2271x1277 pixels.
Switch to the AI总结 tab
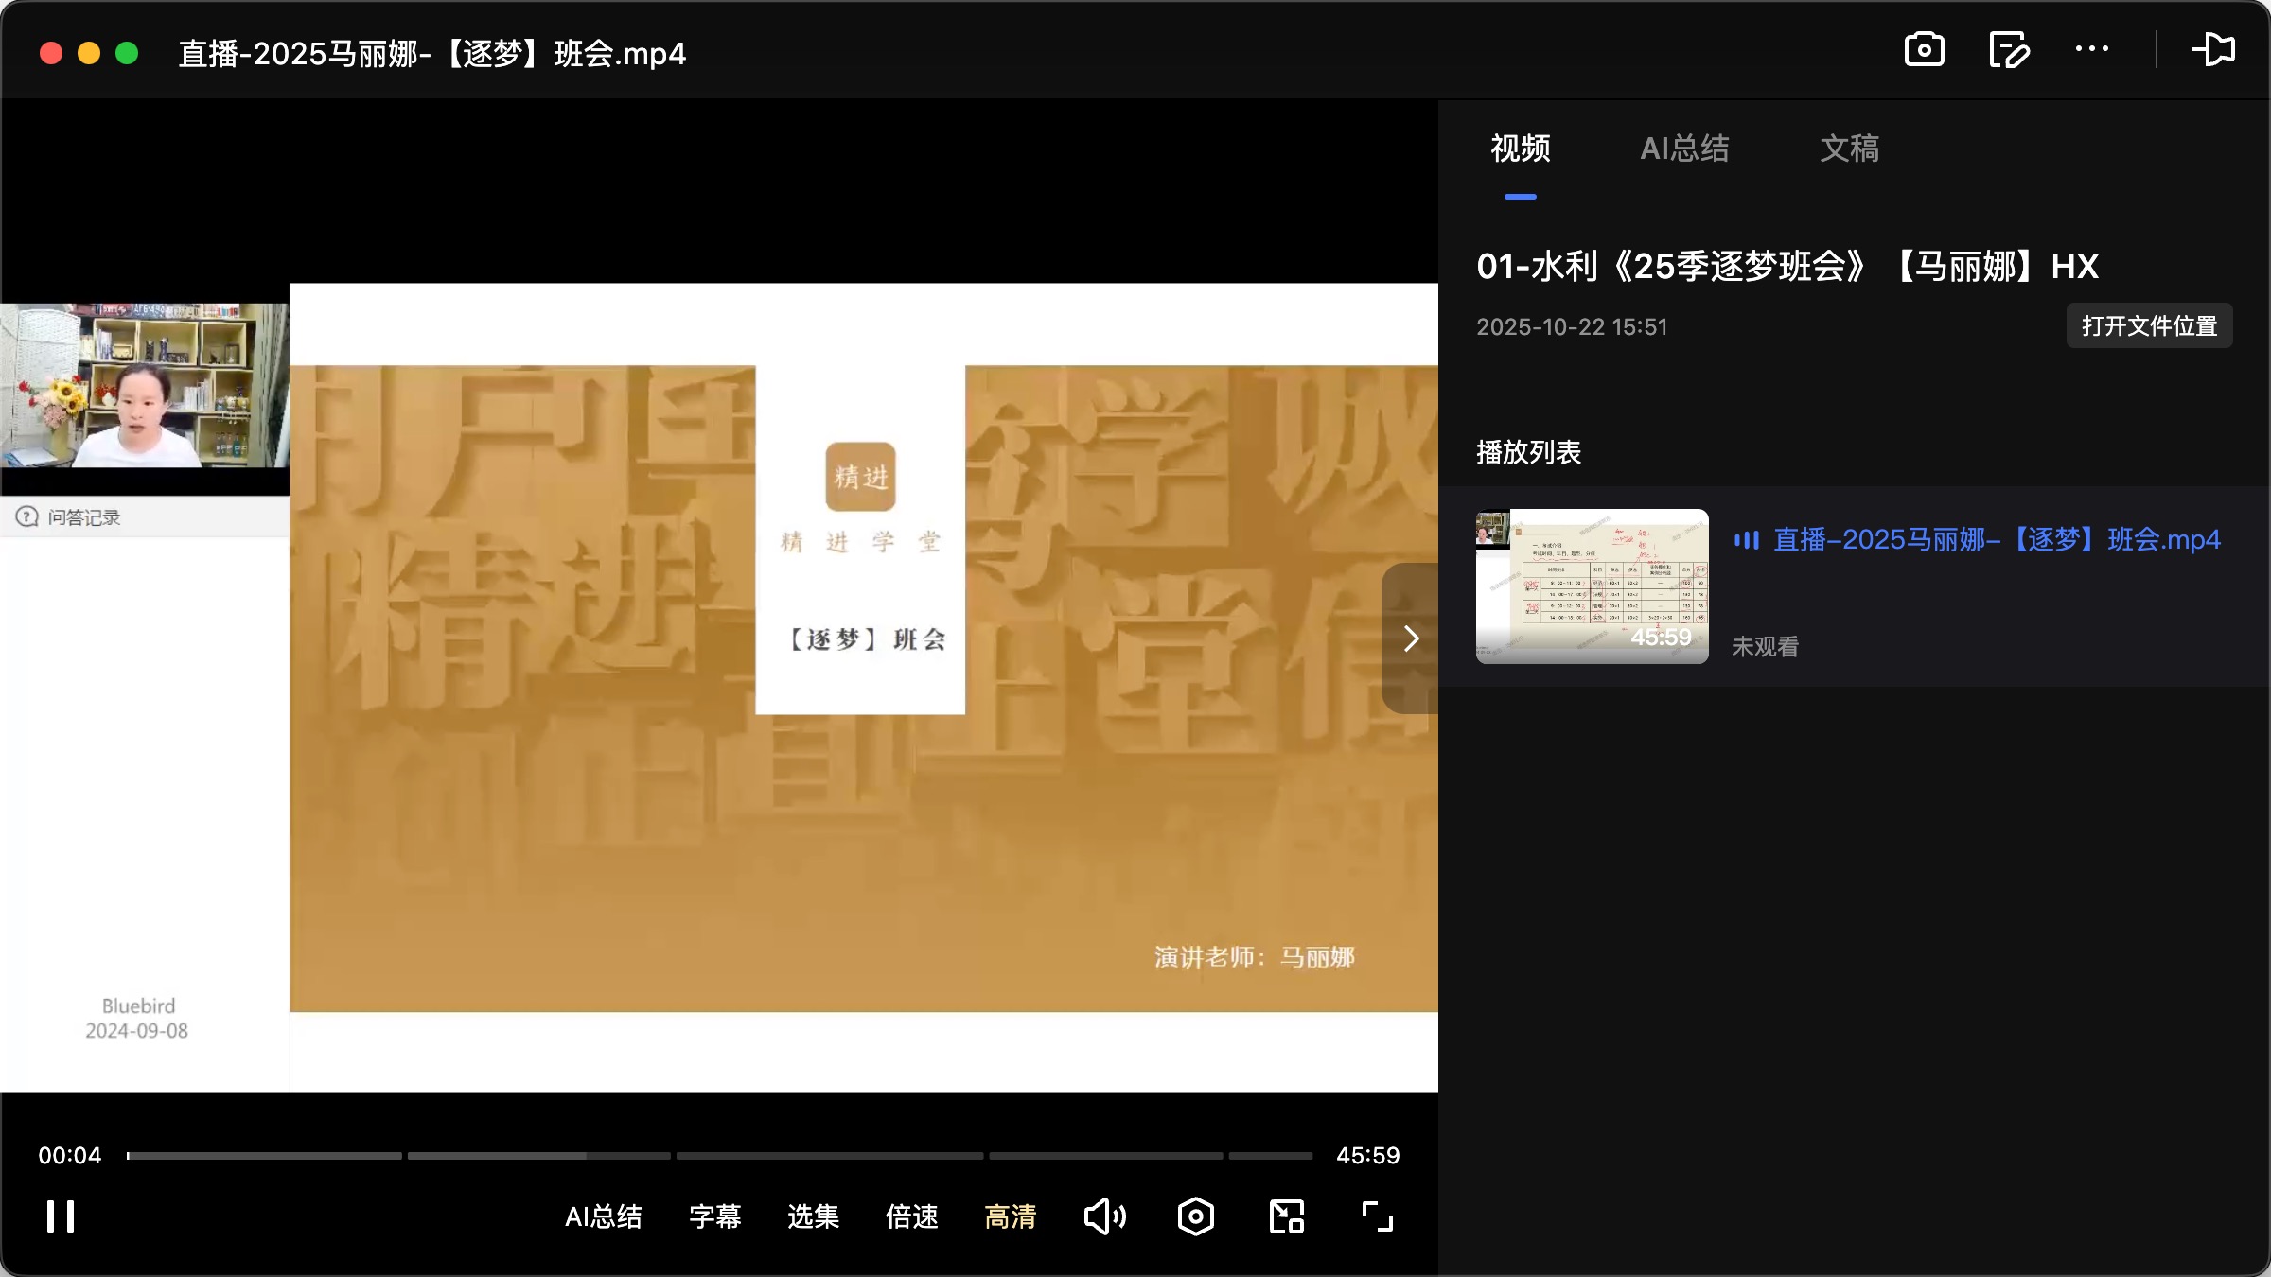[1686, 149]
